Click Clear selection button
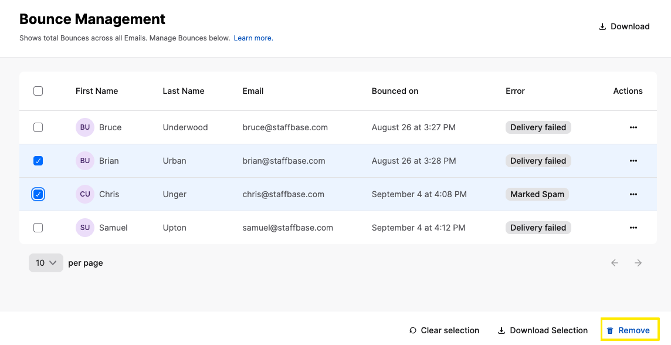671x345 pixels. coord(444,330)
